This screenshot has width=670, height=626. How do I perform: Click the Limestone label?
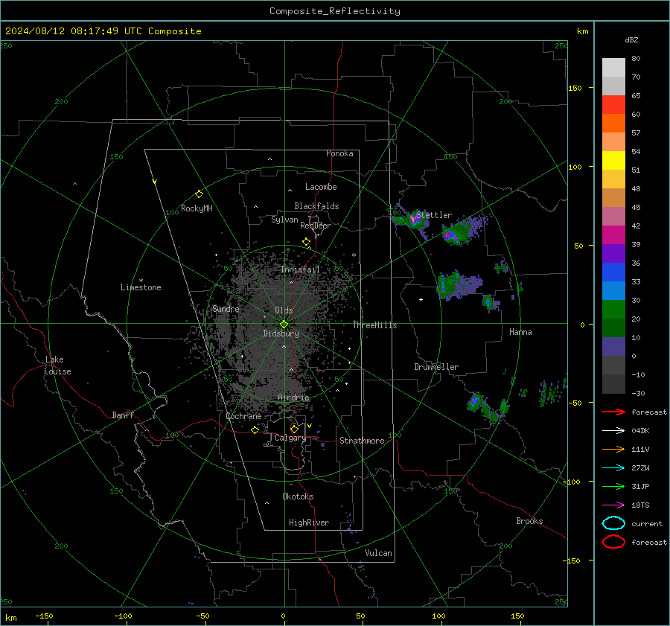(x=141, y=287)
